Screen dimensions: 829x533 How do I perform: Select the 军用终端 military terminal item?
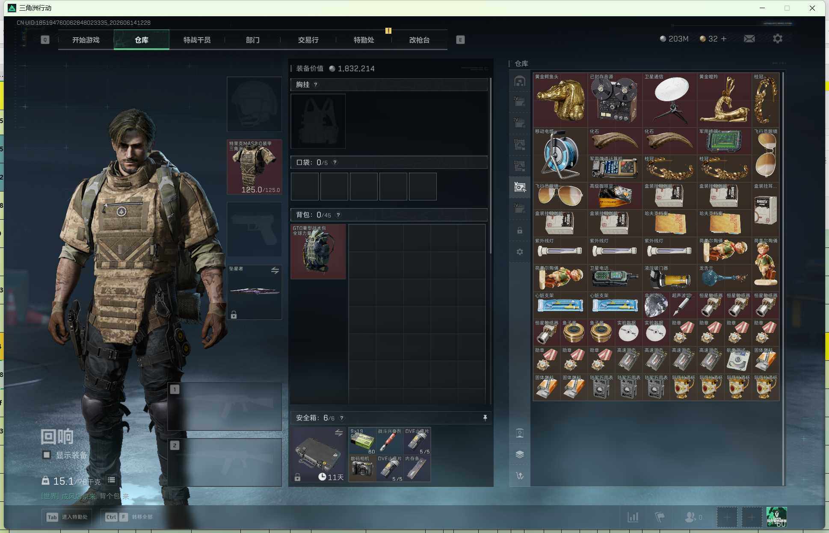tap(724, 141)
